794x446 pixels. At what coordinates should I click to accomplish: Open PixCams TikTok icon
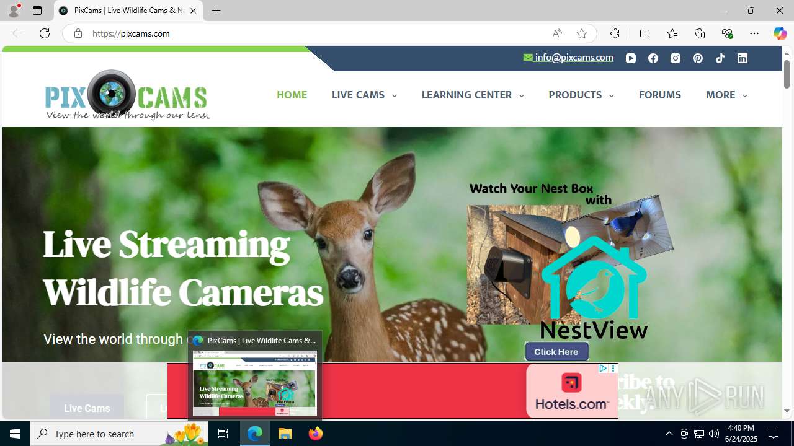[x=720, y=58]
